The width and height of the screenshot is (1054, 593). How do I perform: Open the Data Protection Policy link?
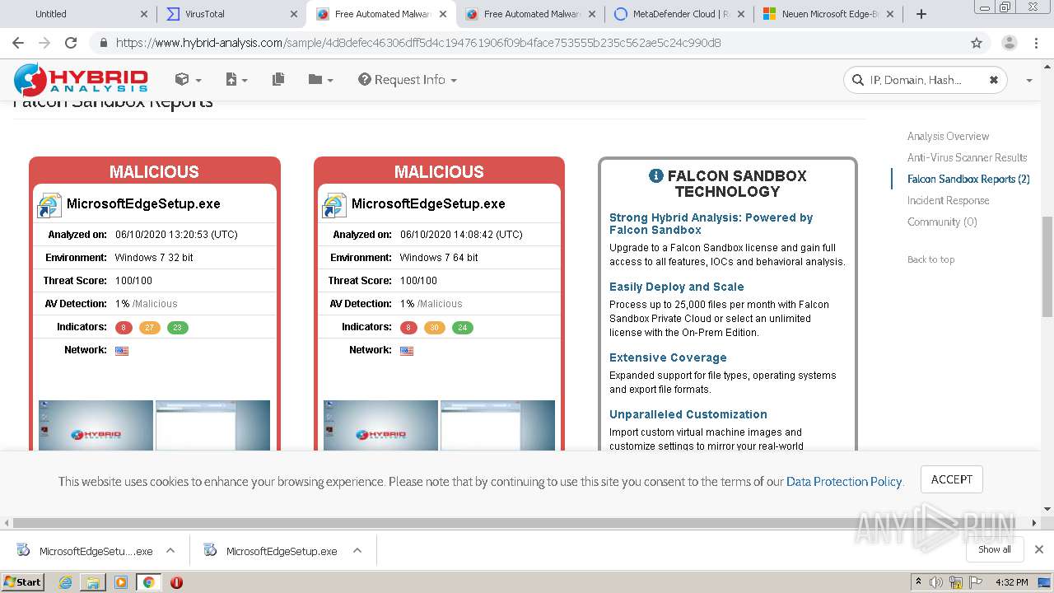(844, 482)
